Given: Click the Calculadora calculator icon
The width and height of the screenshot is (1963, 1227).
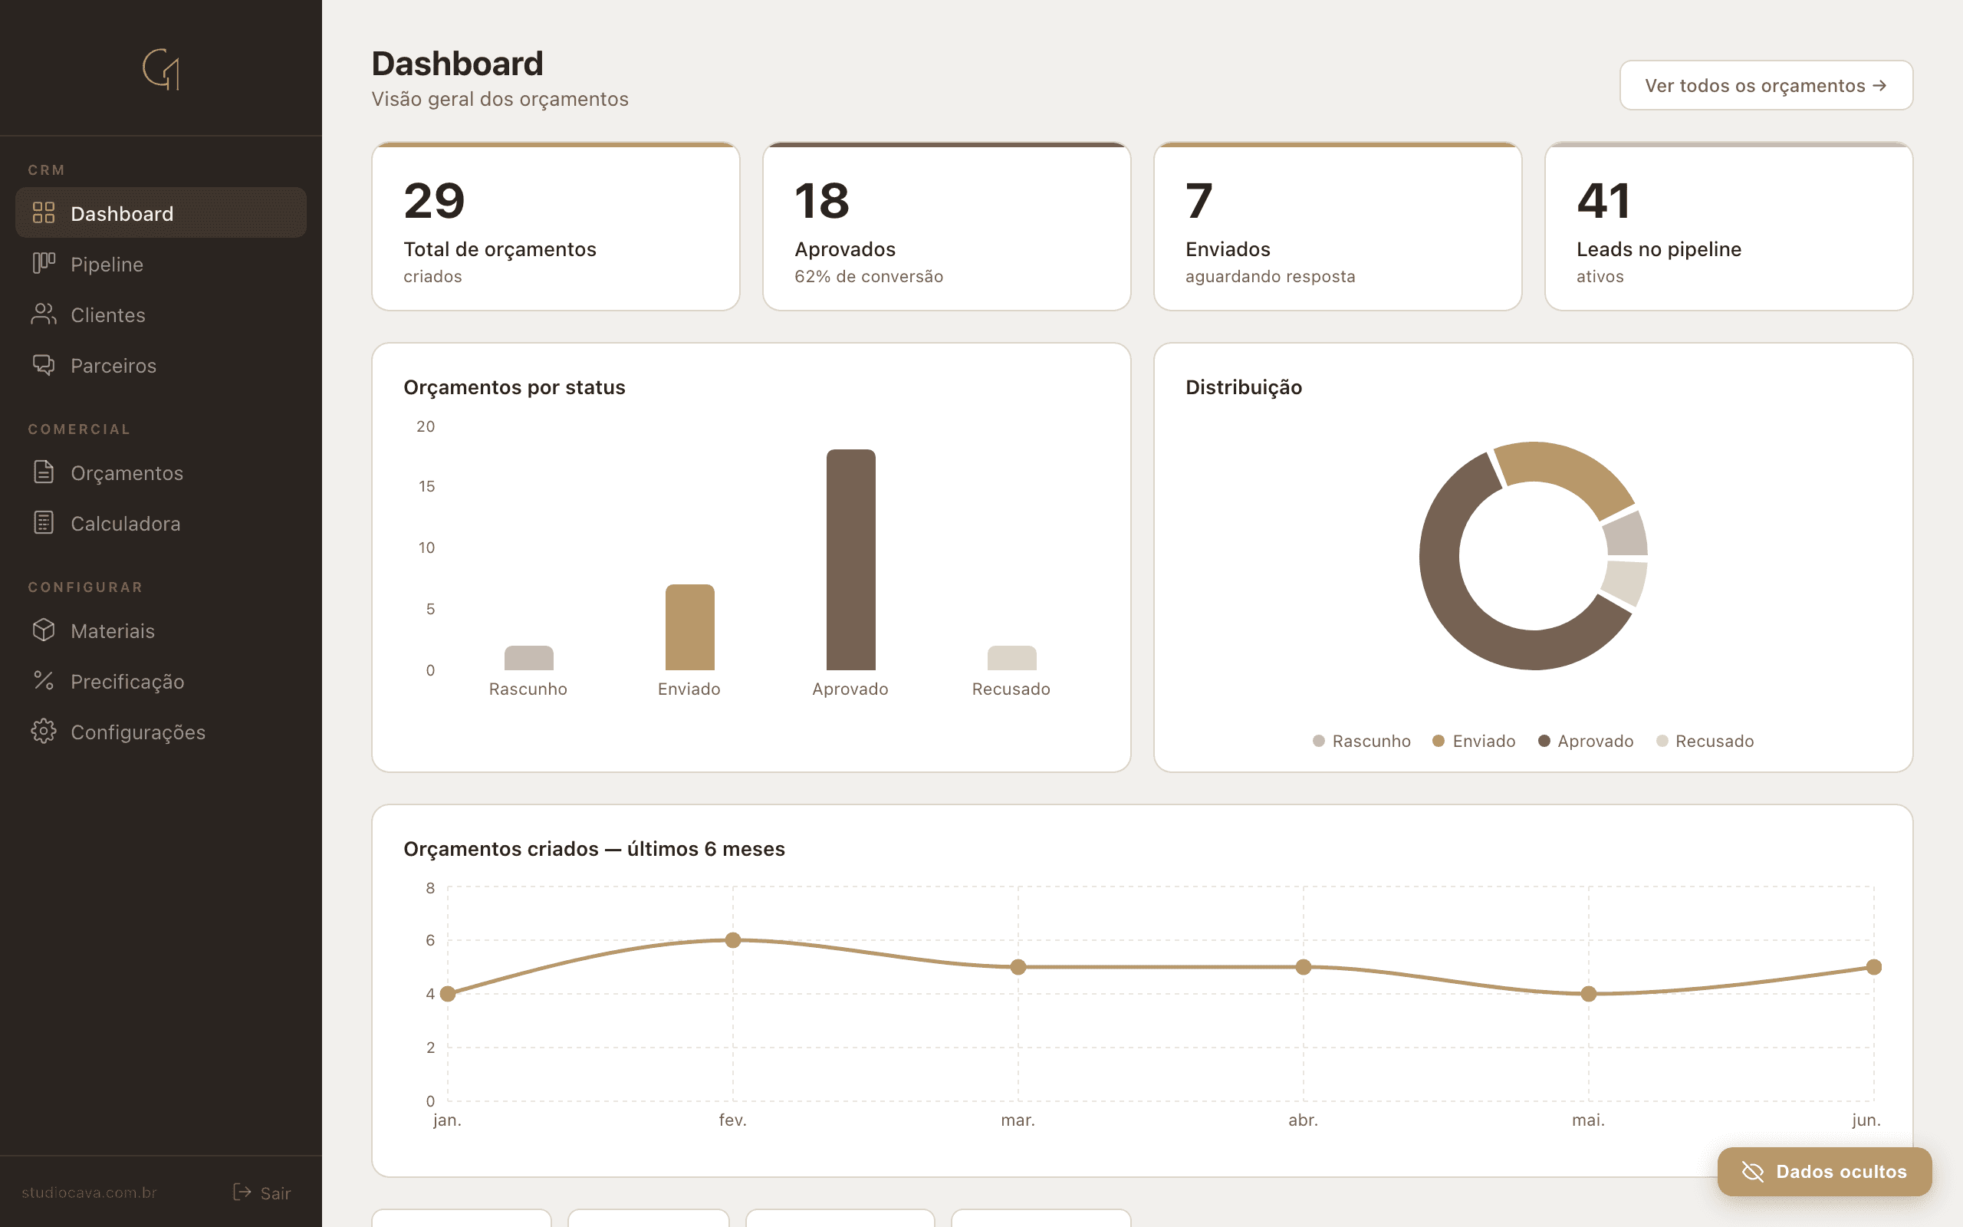Looking at the screenshot, I should (x=43, y=522).
